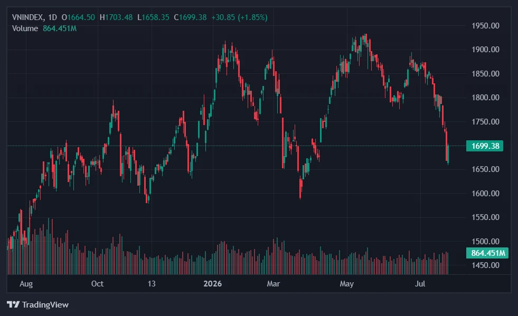Click the +30.85 (+1.85%) change value

pos(239,17)
